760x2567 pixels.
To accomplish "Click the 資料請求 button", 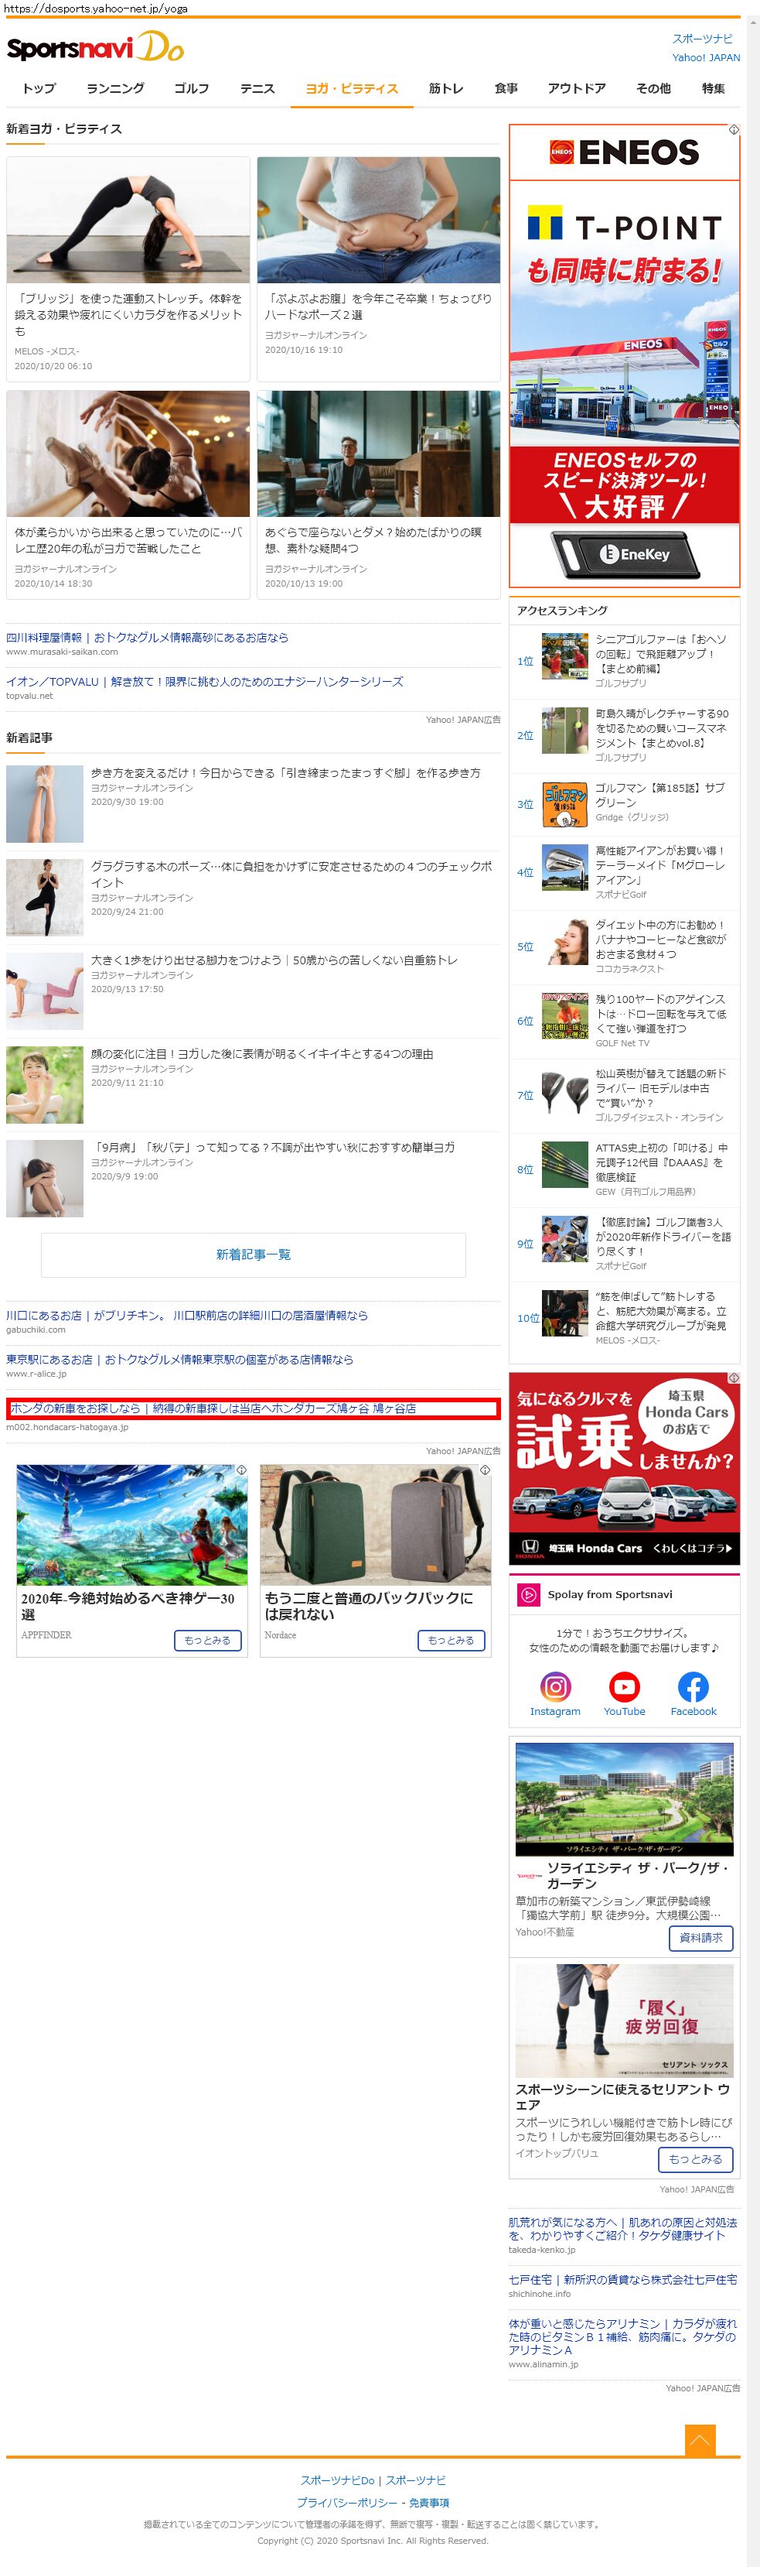I will pyautogui.click(x=700, y=1937).
